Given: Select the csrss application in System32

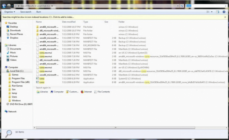Looking at the screenshot, I should point(42,78).
